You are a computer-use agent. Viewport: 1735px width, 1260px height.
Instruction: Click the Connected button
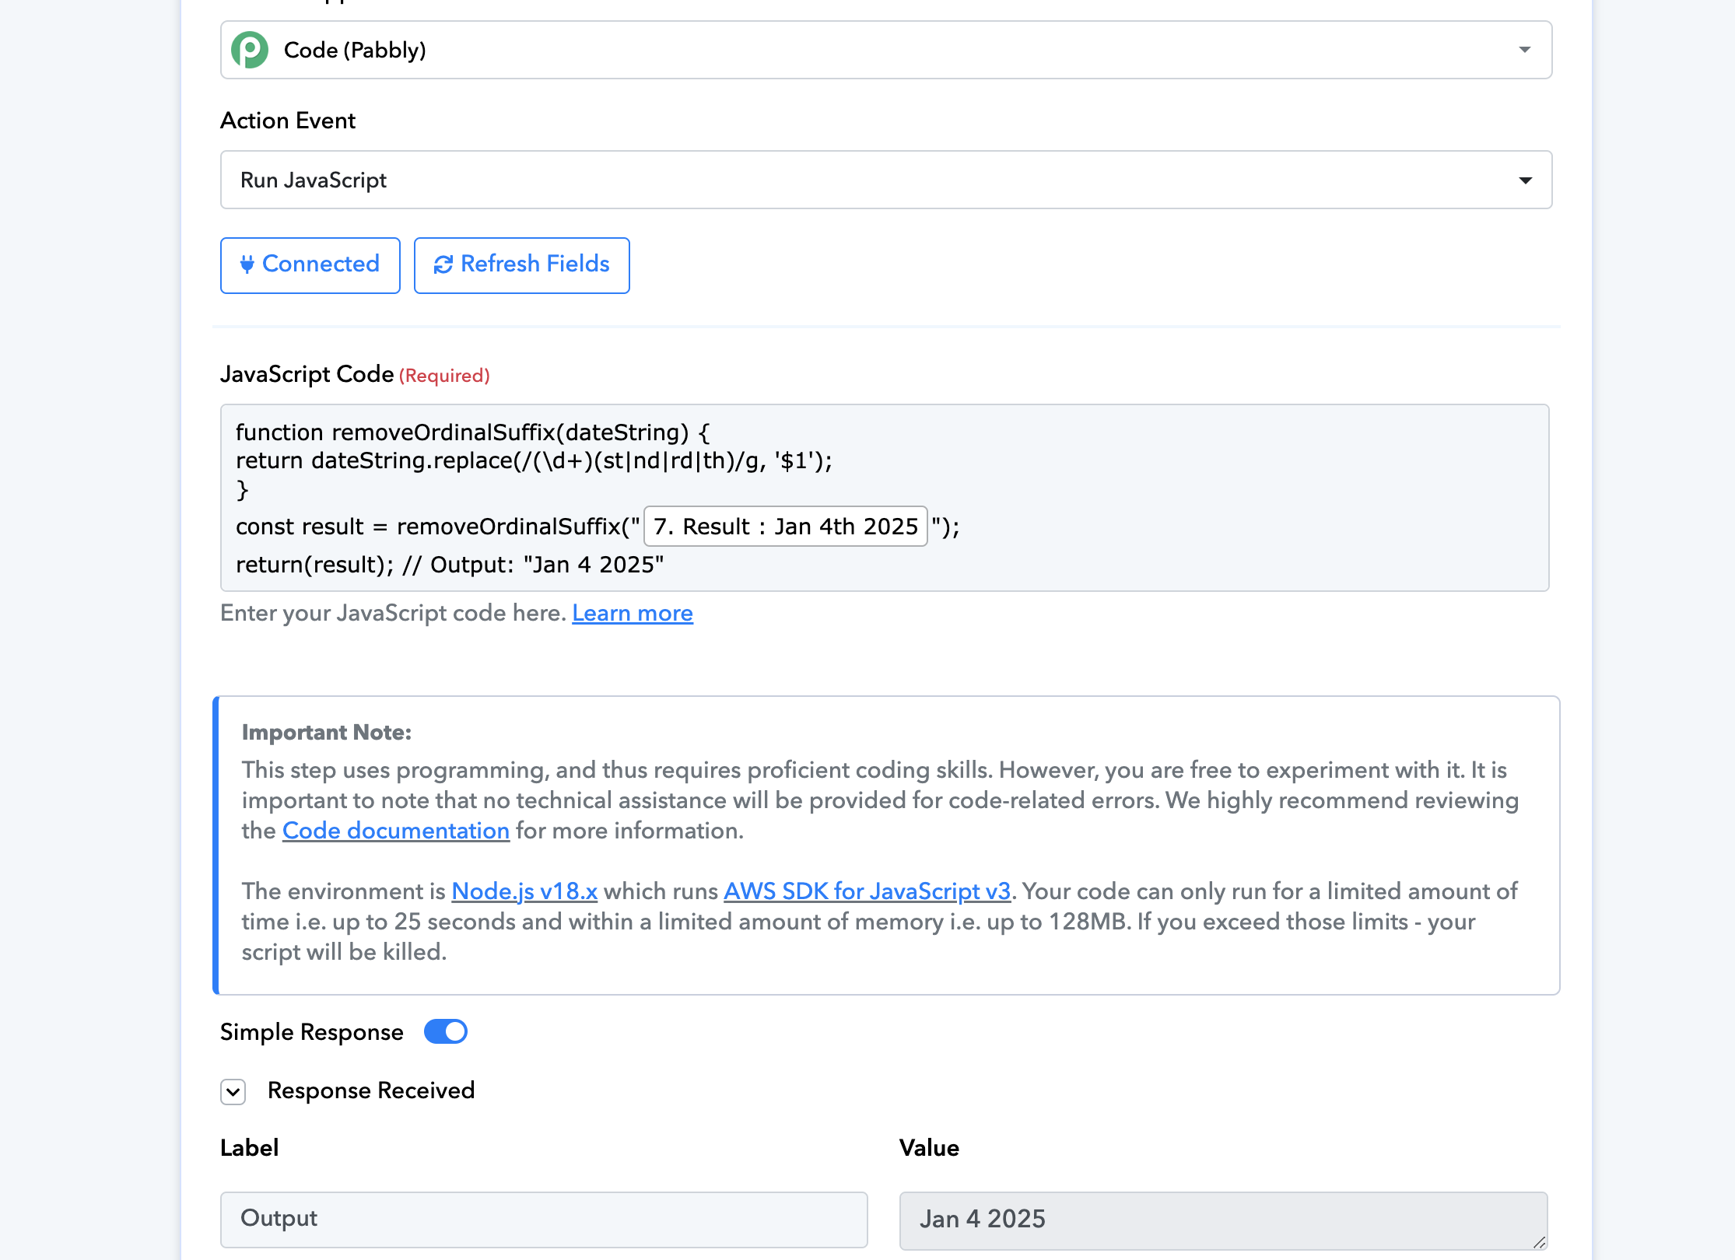[310, 265]
